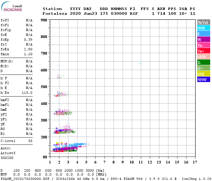
Task: Click the multi-hop echo cluster near 350 km
Action: tap(63, 112)
